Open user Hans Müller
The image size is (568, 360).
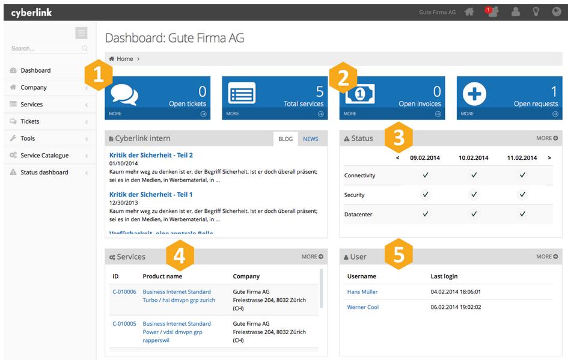[362, 291]
